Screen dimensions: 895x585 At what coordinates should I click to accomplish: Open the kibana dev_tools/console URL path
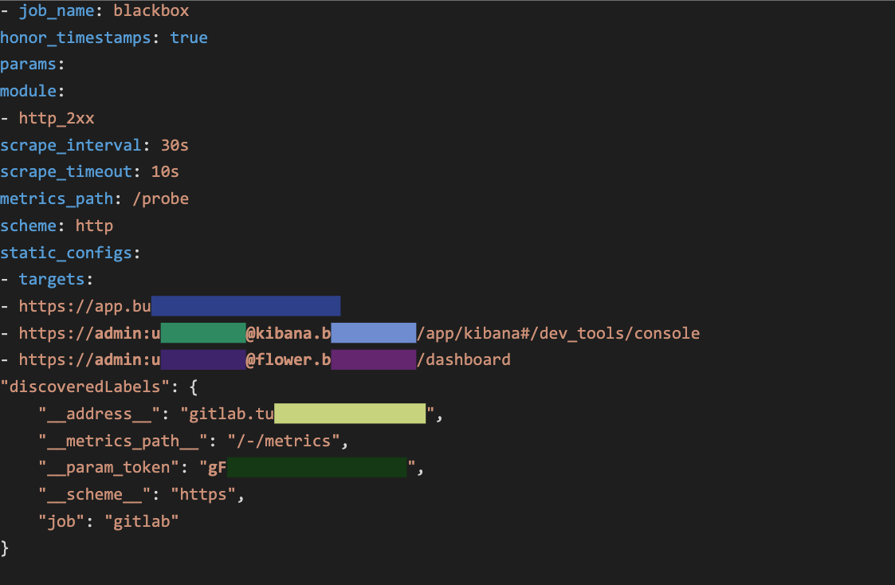point(558,333)
